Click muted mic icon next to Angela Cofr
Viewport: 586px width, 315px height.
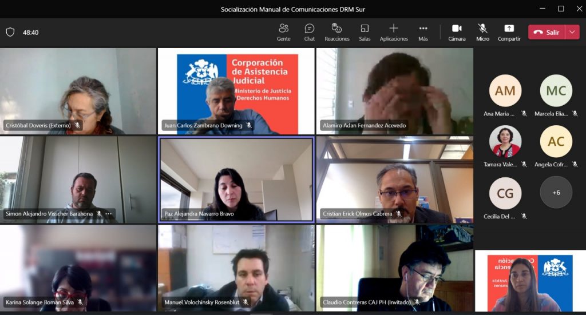point(575,164)
